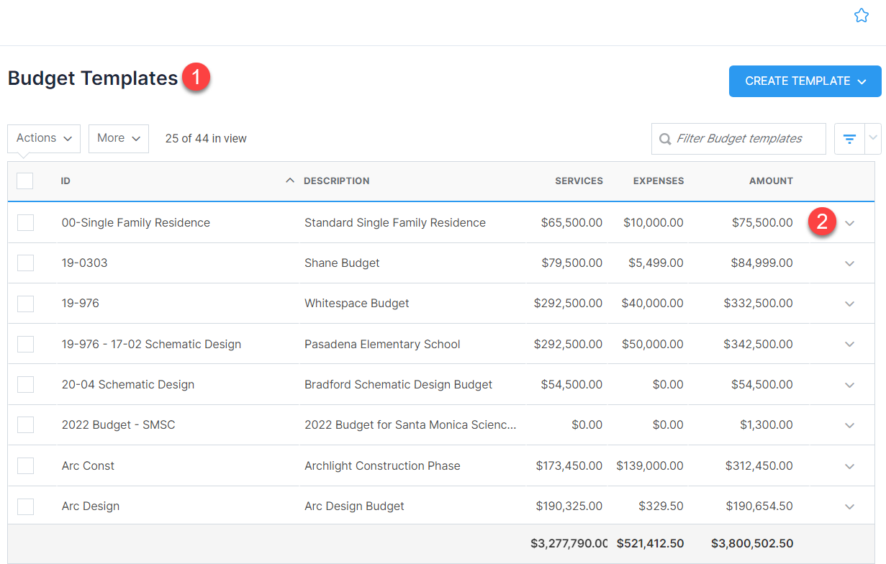Open the More menu
Viewport: 886px width, 564px height.
click(x=118, y=138)
